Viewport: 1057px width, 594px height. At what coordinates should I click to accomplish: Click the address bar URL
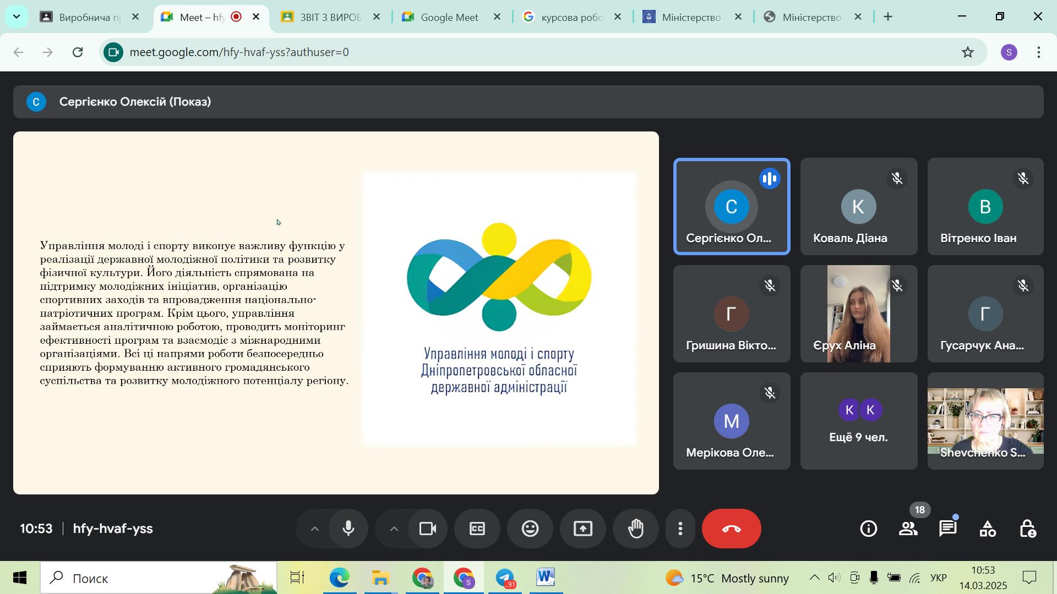click(239, 52)
